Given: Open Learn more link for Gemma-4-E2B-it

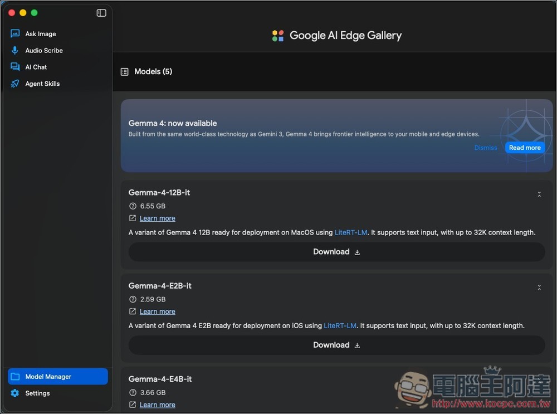Looking at the screenshot, I should pos(158,311).
